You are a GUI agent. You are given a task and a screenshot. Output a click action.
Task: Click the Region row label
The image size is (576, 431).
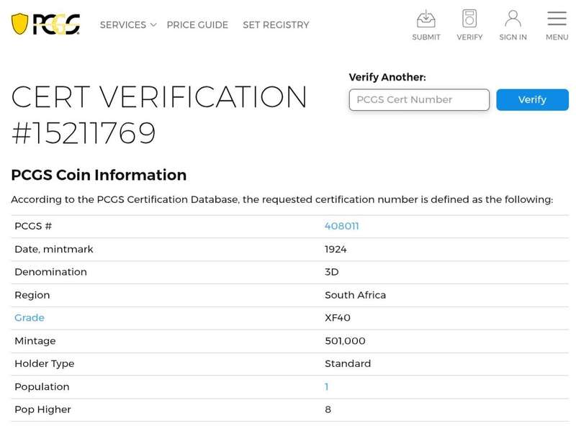(32, 296)
